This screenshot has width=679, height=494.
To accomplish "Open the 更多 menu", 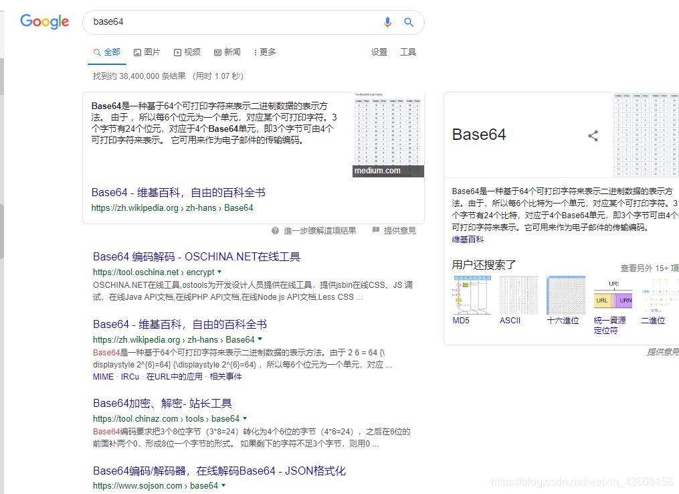I will click(x=265, y=52).
